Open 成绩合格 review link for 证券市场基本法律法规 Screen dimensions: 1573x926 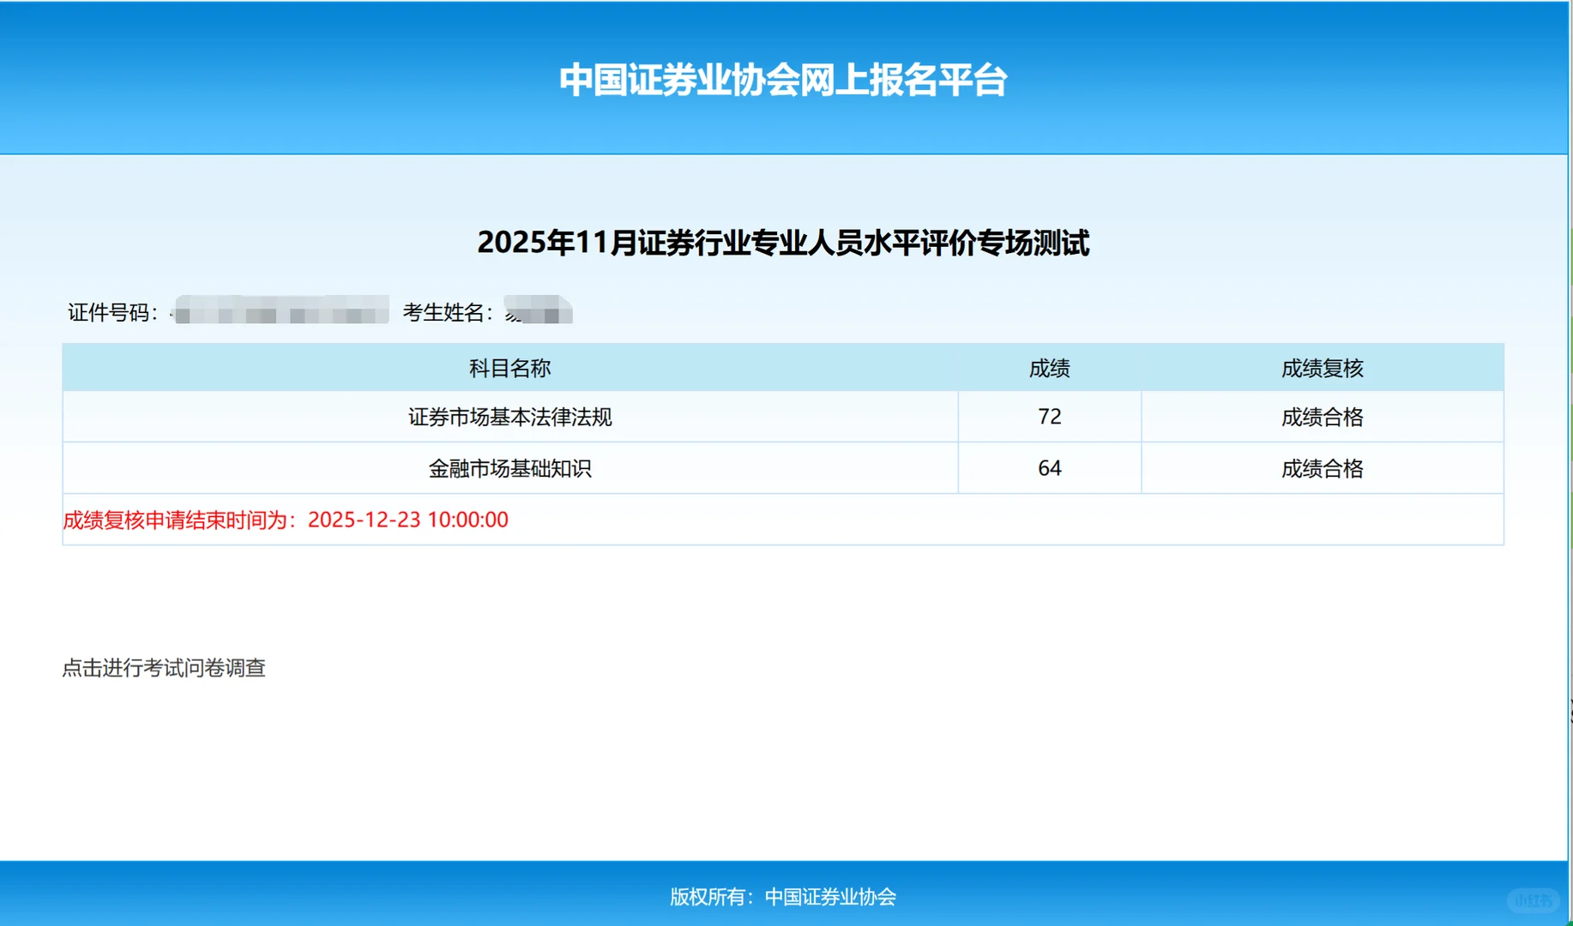1324,417
